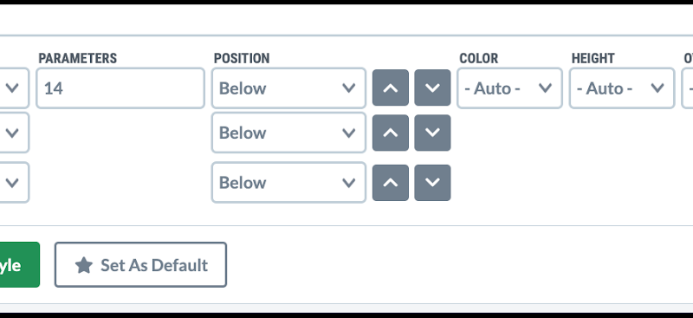This screenshot has width=693, height=318.
Task: Click the down arrow button in second row
Action: [432, 133]
